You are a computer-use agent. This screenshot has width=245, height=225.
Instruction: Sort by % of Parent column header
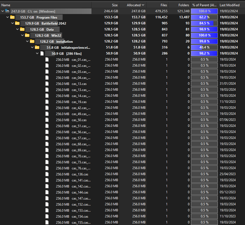(x=205, y=5)
